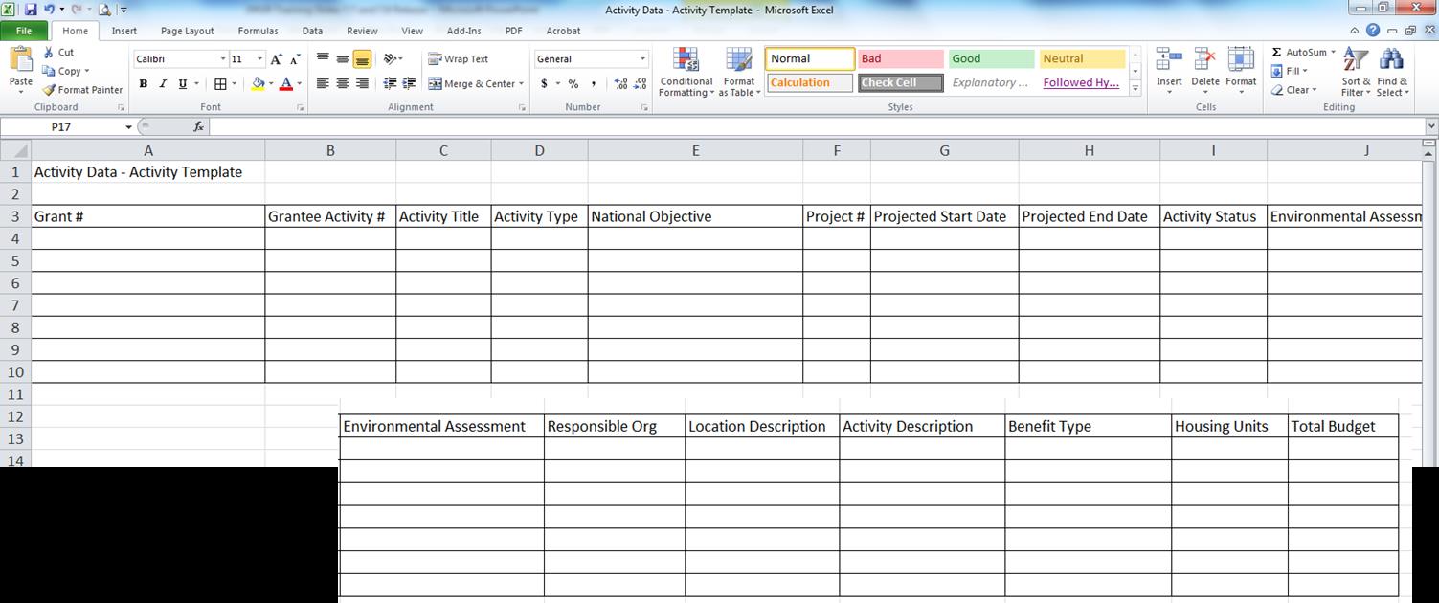Click the Sort & Filter button
1439x603 pixels.
[1355, 72]
